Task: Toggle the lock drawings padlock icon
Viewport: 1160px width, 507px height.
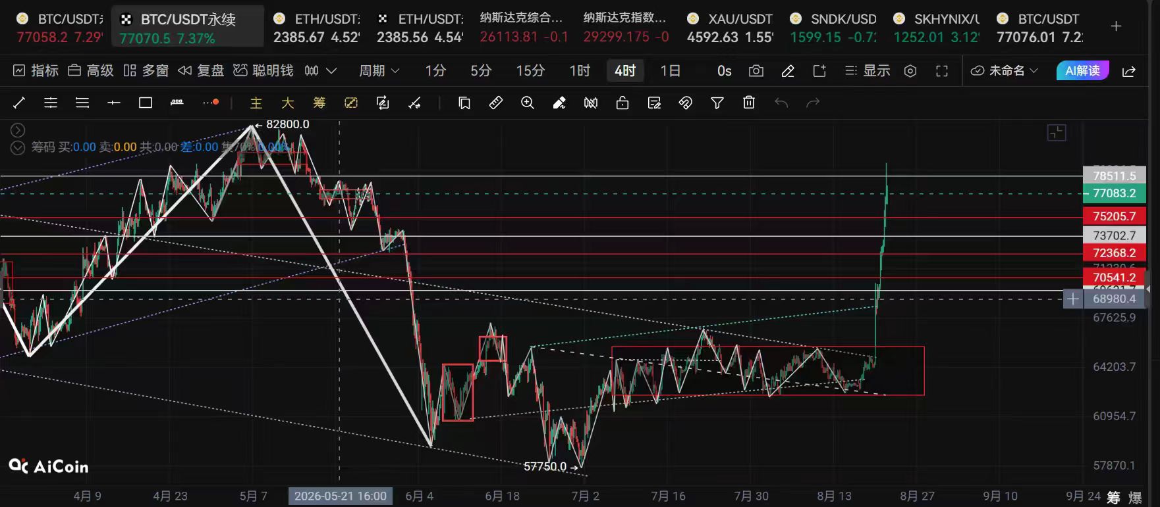Action: click(622, 103)
